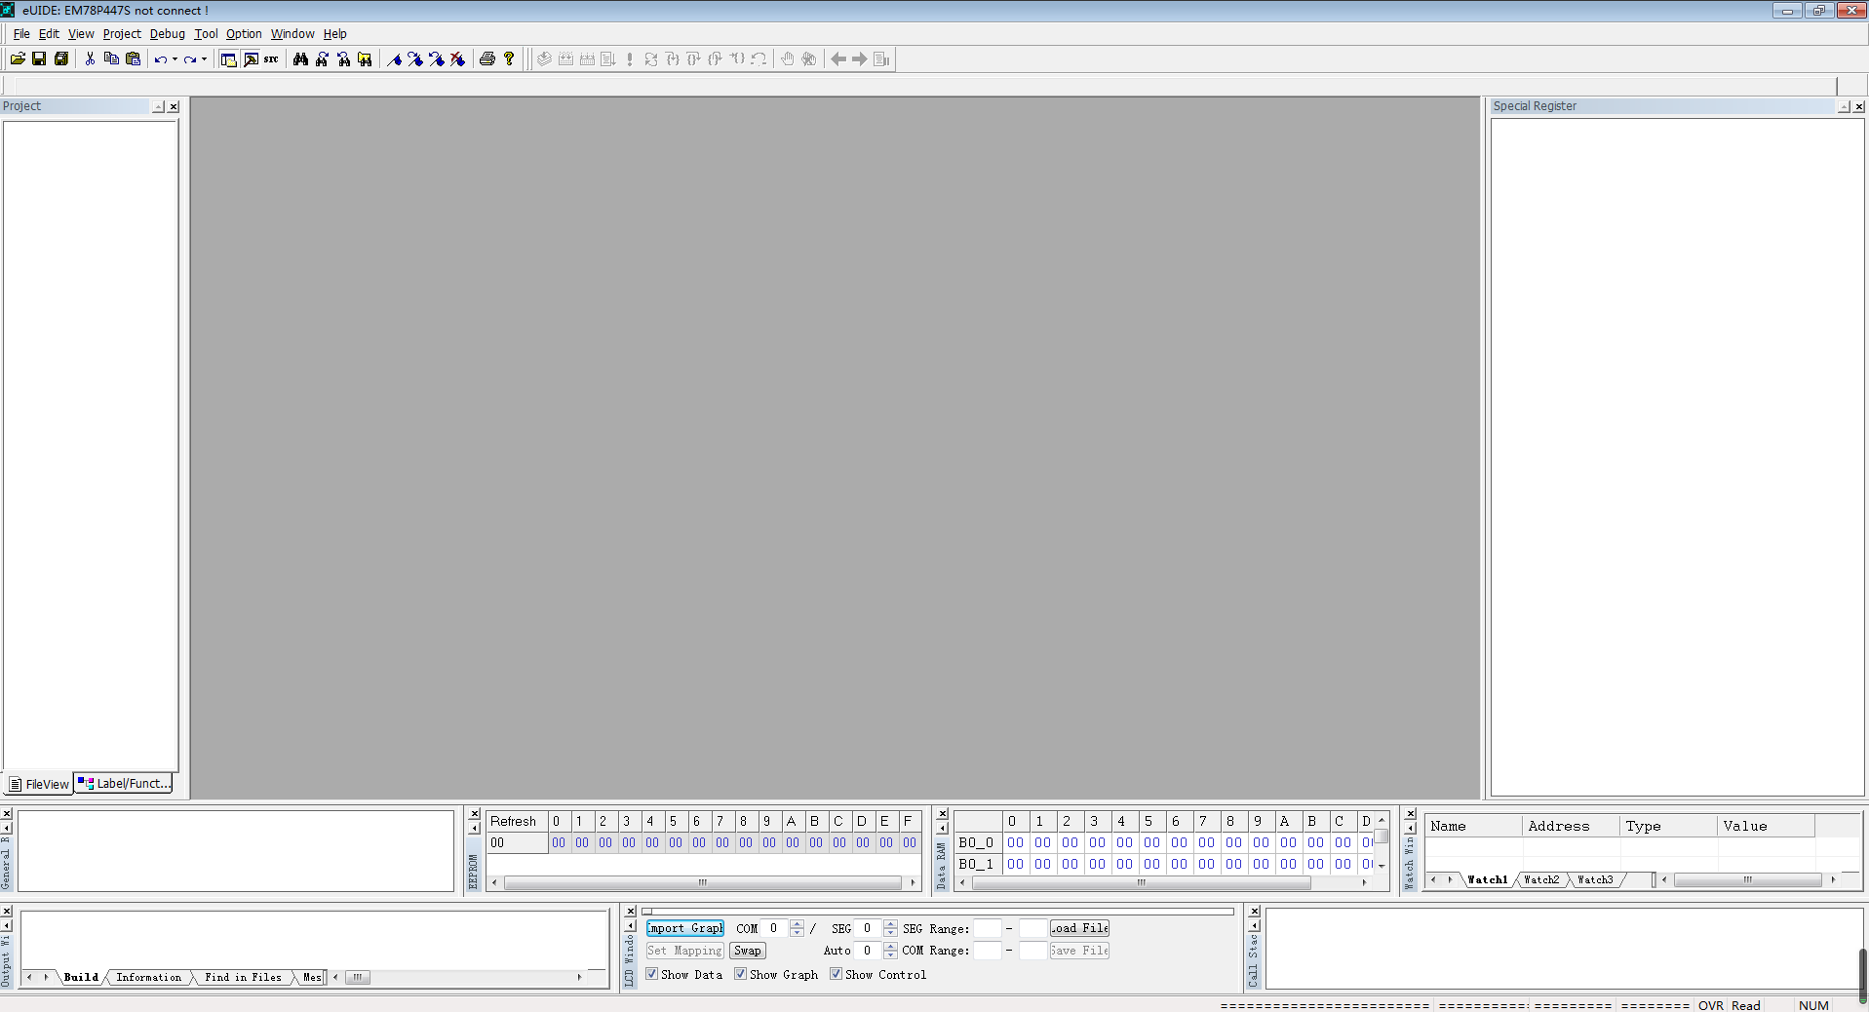This screenshot has height=1012, width=1869.
Task: Toggle the output window view icon
Action: (251, 59)
